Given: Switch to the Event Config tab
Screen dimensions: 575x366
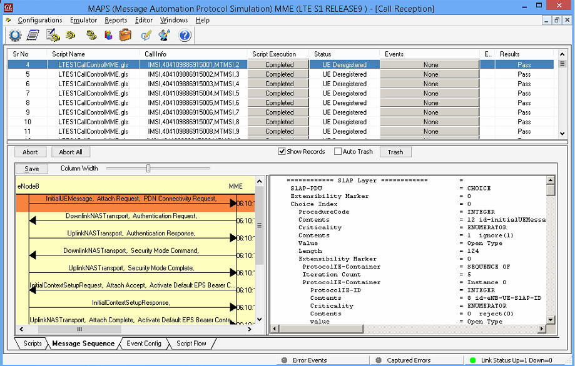Looking at the screenshot, I should click(x=143, y=343).
